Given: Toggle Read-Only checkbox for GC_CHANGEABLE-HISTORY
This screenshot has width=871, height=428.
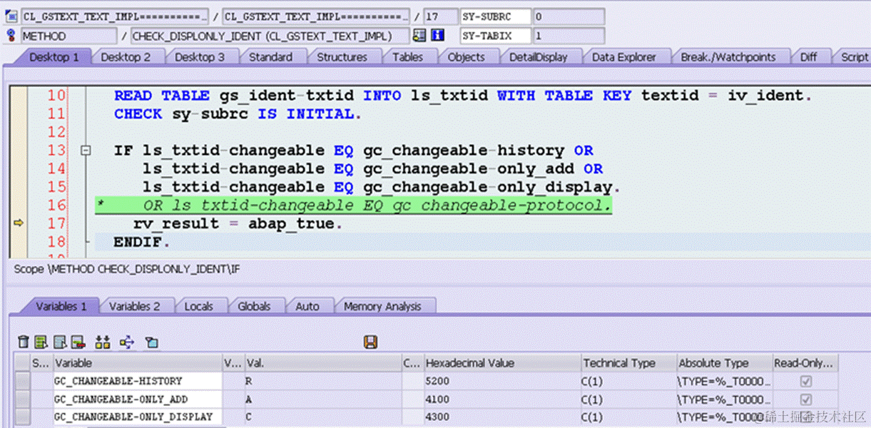Looking at the screenshot, I should point(806,382).
